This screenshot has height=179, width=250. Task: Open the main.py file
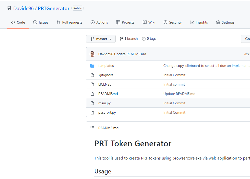(x=105, y=103)
